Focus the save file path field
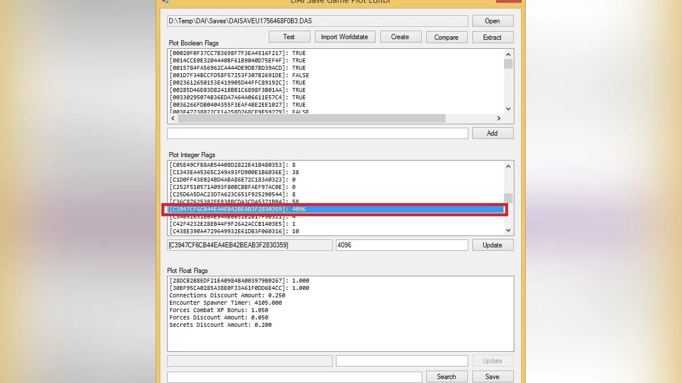The width and height of the screenshot is (682, 383). 317,21
